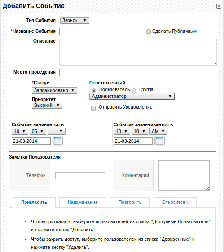The height and width of the screenshot is (252, 224).
Task: Open the Администратор user dropdown
Action: pyautogui.click(x=132, y=97)
